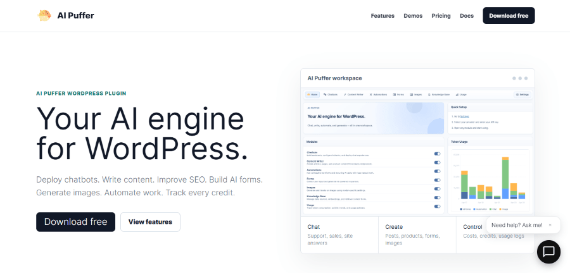Click the 'Modules' panel heading
Viewport: 570px width, 273px height.
(312, 142)
